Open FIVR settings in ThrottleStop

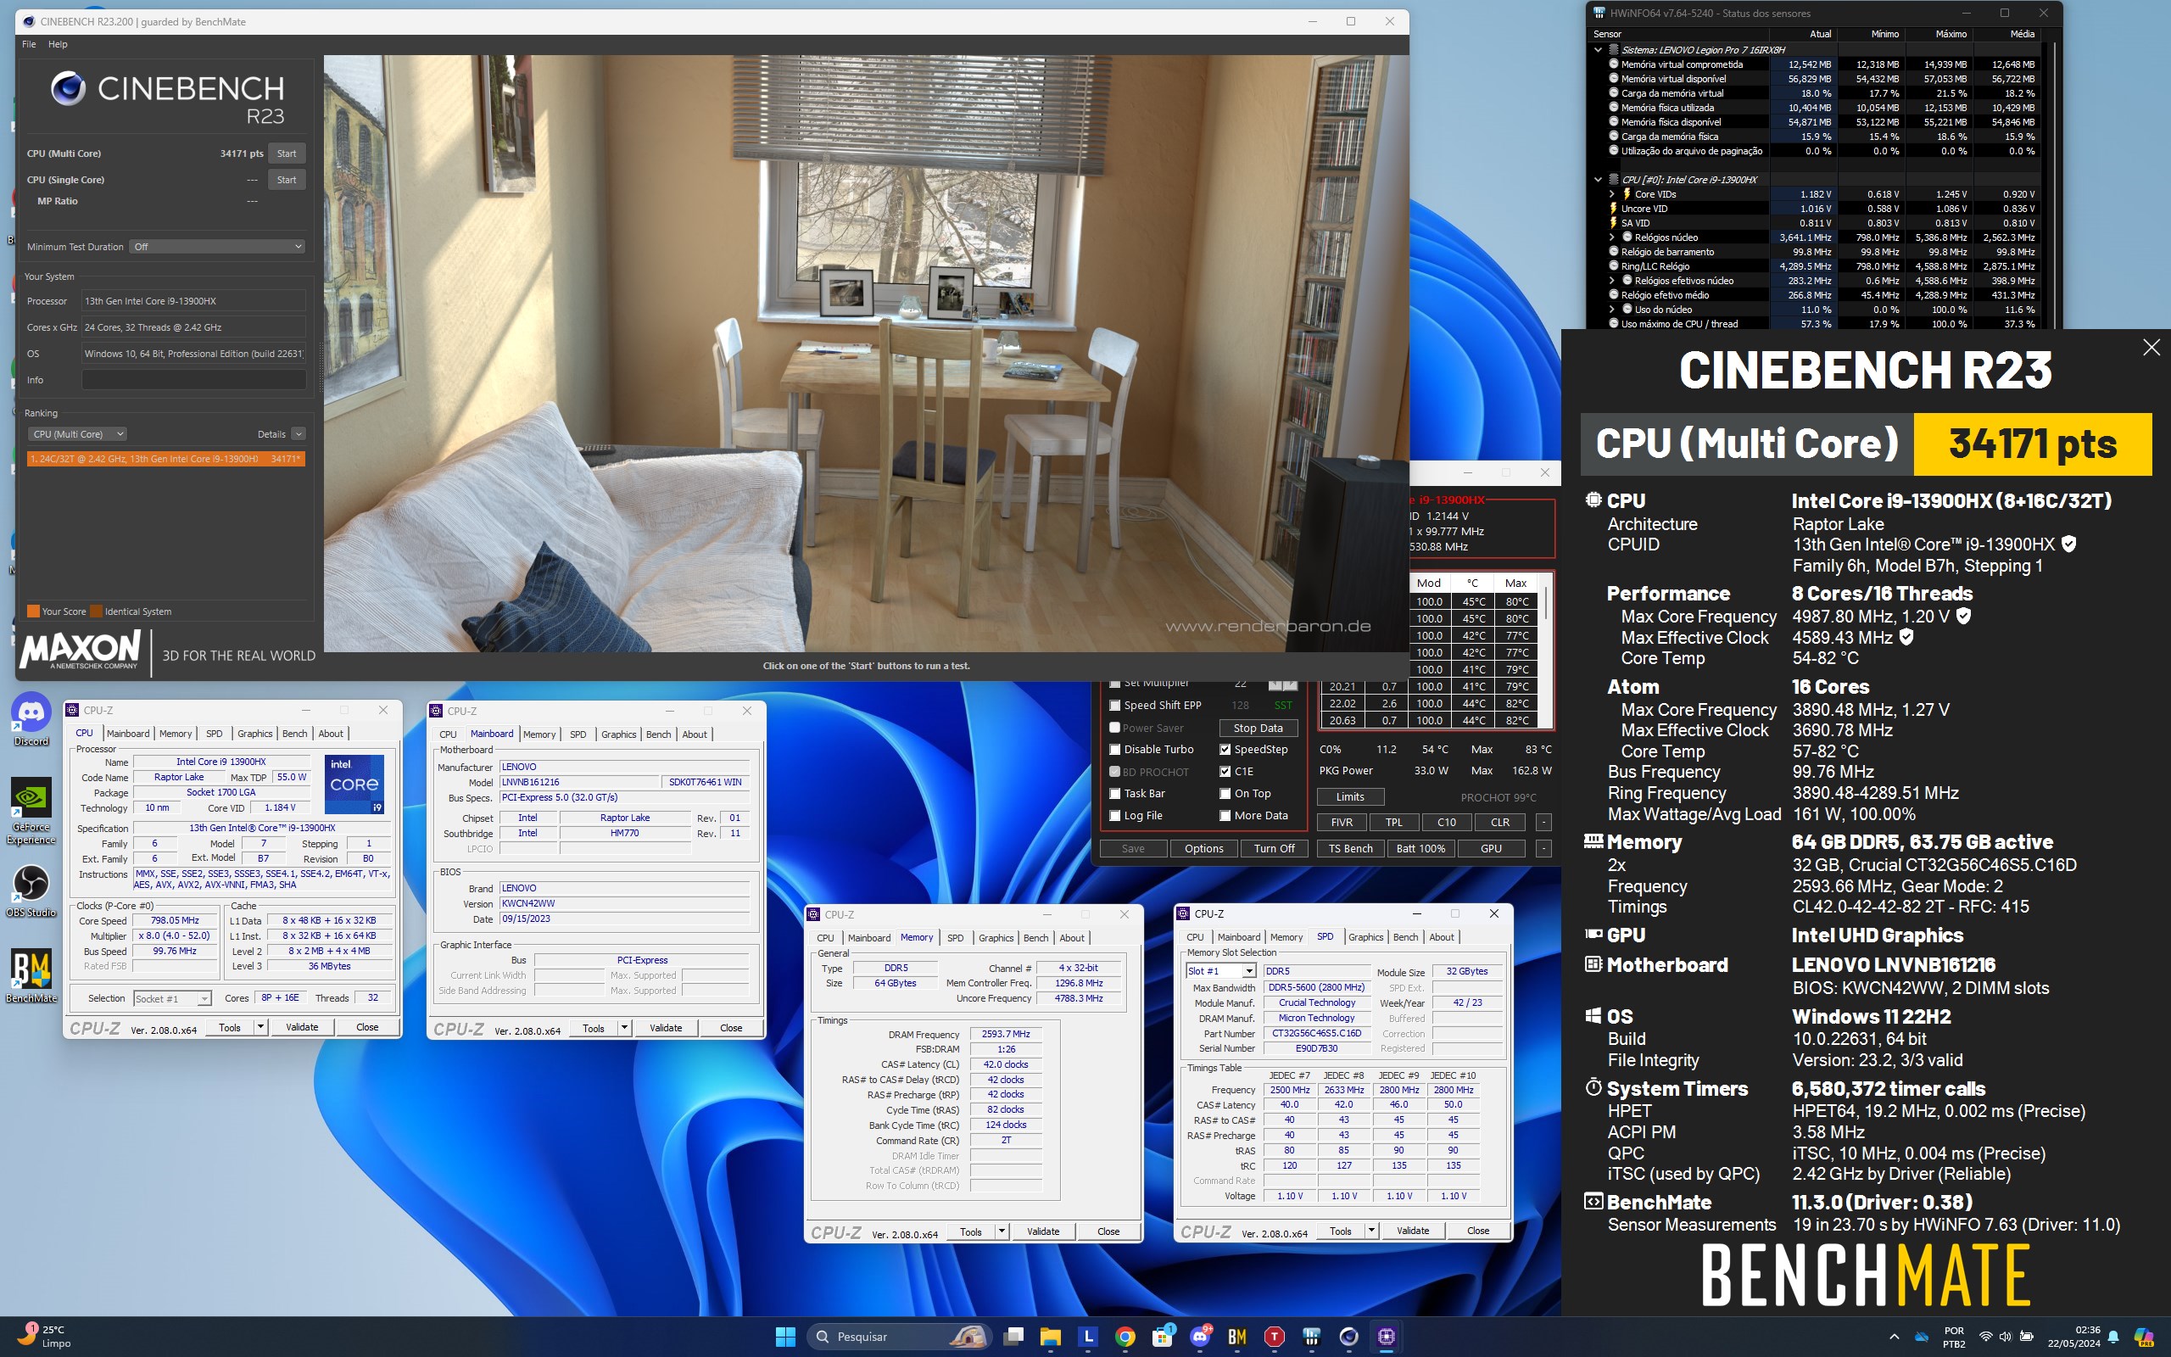1342,822
